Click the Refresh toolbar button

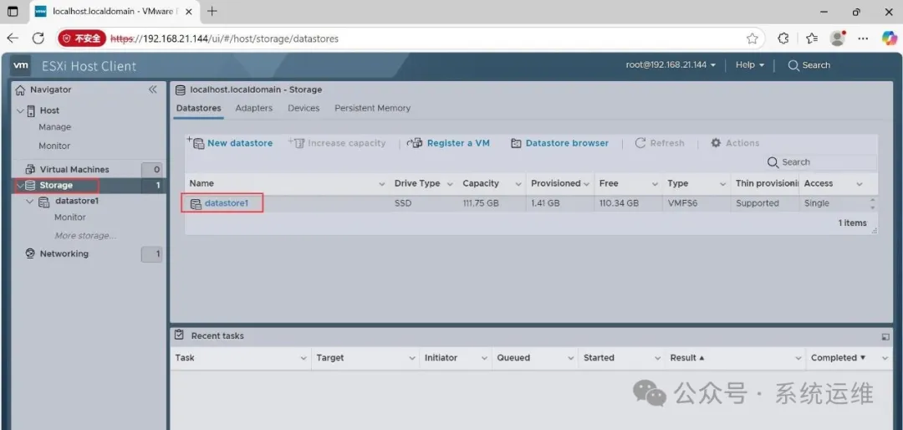[x=660, y=143]
